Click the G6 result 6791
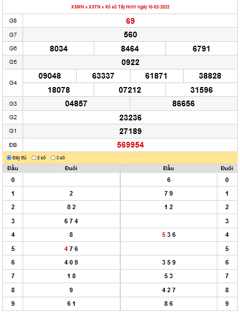This screenshot has width=240, height=312. click(201, 49)
